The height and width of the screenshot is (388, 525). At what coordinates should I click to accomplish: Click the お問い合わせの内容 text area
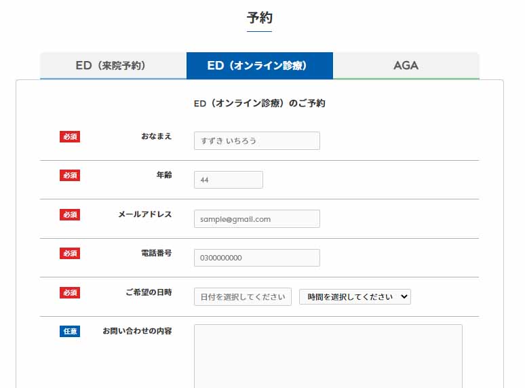coord(328,356)
